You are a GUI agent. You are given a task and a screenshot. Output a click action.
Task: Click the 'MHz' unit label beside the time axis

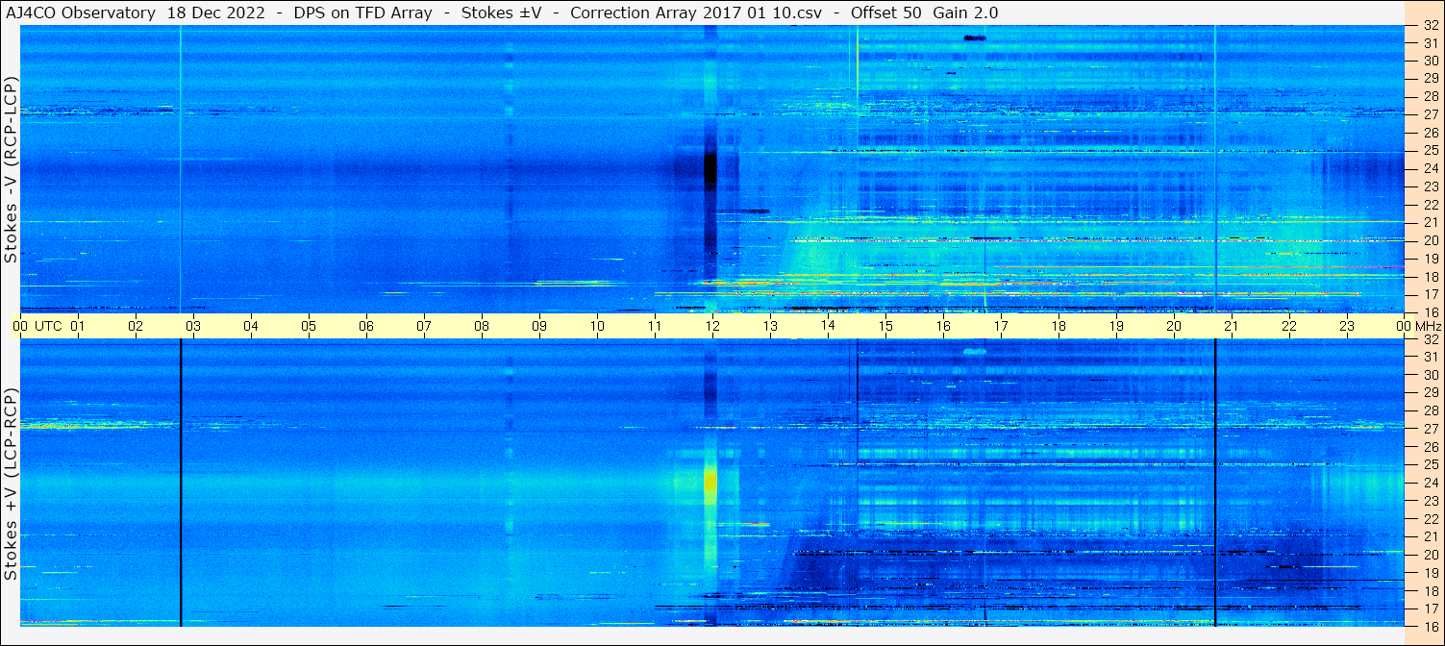1428,326
